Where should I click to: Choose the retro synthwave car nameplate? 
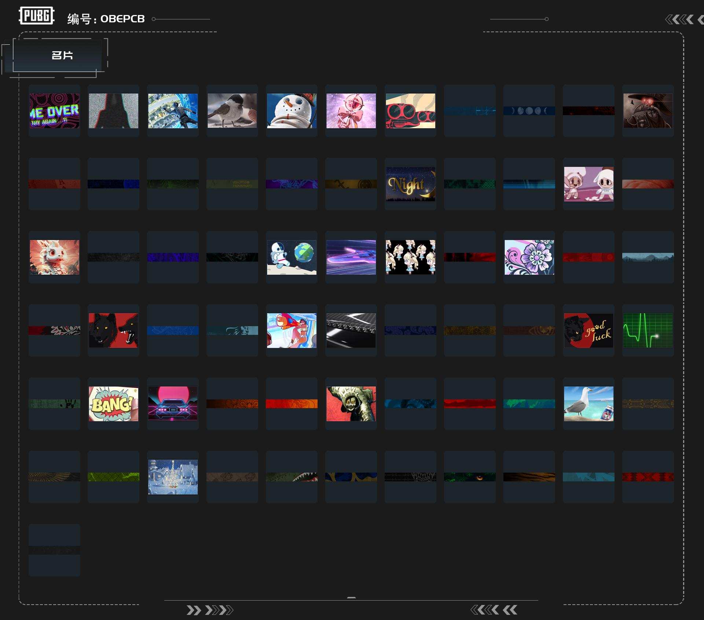[x=173, y=404]
